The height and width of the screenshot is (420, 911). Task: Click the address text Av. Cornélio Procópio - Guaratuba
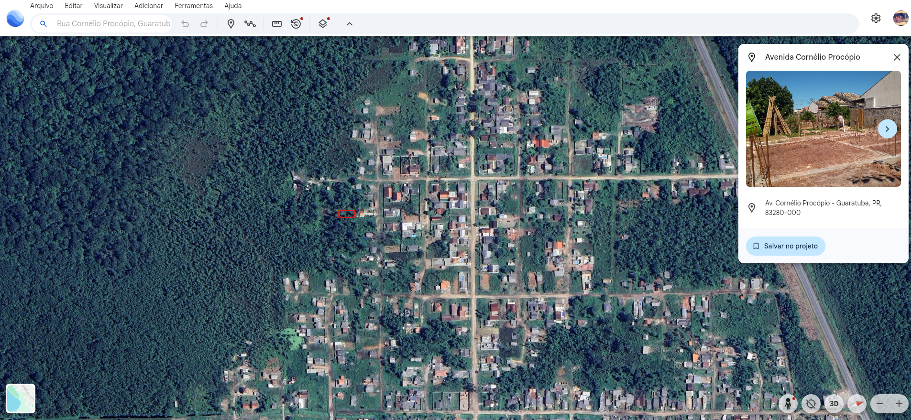pyautogui.click(x=823, y=208)
